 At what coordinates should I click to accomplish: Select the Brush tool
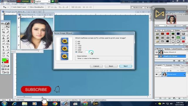tap(8, 36)
